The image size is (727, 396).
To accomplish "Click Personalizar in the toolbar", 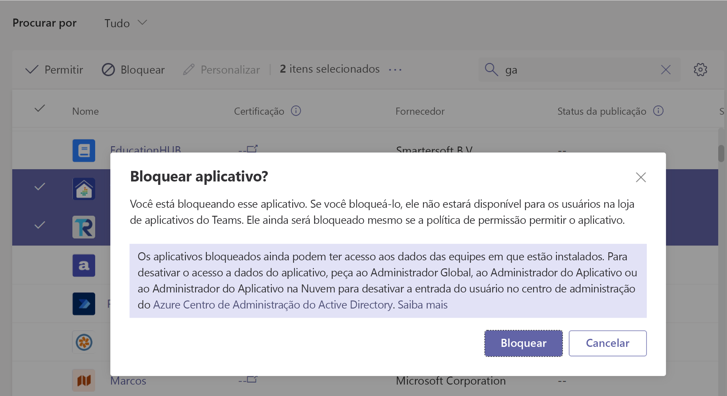I will [x=221, y=70].
